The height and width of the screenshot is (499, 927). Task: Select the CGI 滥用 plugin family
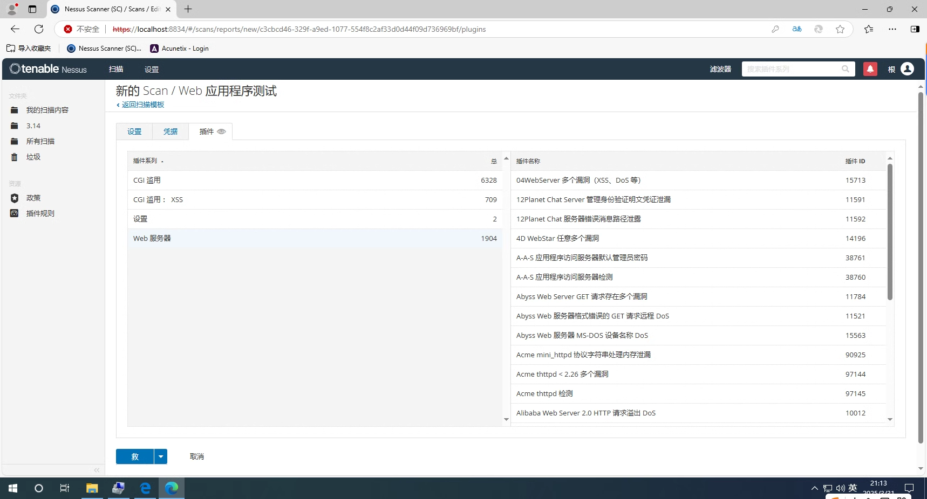pos(315,180)
